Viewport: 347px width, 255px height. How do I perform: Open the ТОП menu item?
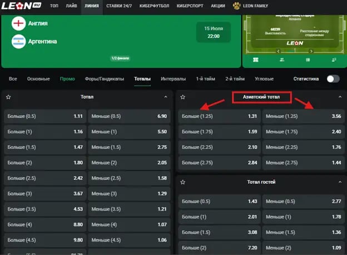[54, 6]
